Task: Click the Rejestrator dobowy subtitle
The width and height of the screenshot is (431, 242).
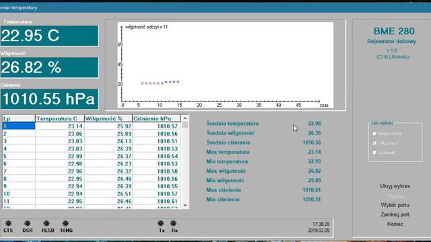Action: 391,42
